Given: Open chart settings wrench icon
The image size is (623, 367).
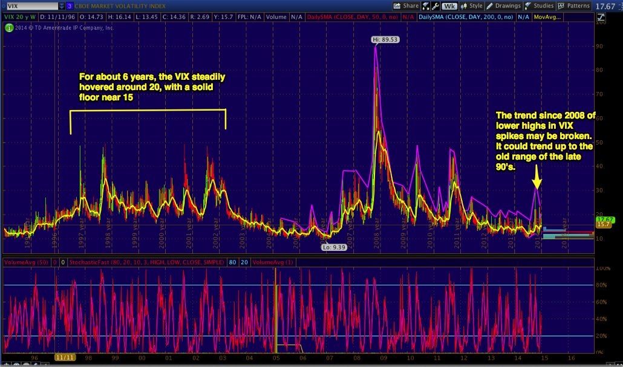Looking at the screenshot, I should pyautogui.click(x=435, y=5).
